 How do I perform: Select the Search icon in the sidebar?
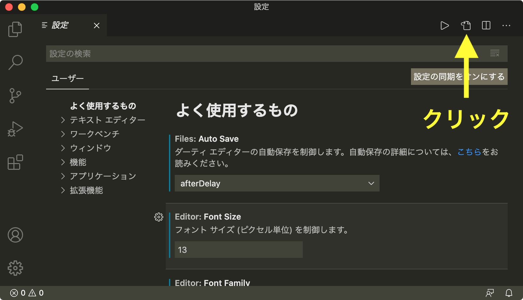pos(15,63)
